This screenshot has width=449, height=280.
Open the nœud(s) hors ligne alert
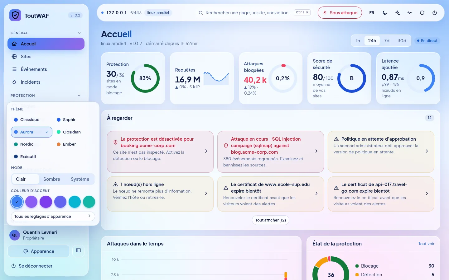coord(160,194)
